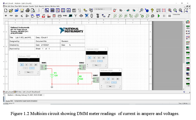196x120 pixels.
Task: Place a Basic resistor component
Action: click(11, 16)
